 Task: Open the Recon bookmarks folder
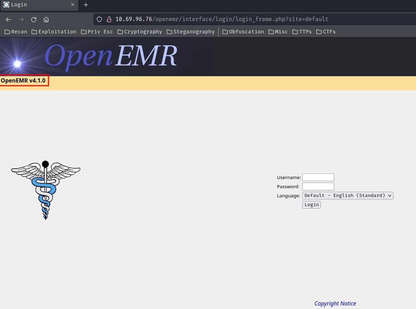point(16,32)
